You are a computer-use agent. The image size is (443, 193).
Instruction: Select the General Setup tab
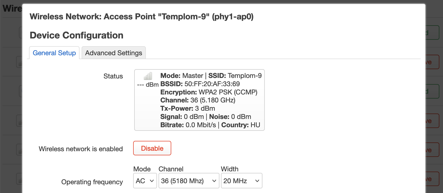pos(54,53)
